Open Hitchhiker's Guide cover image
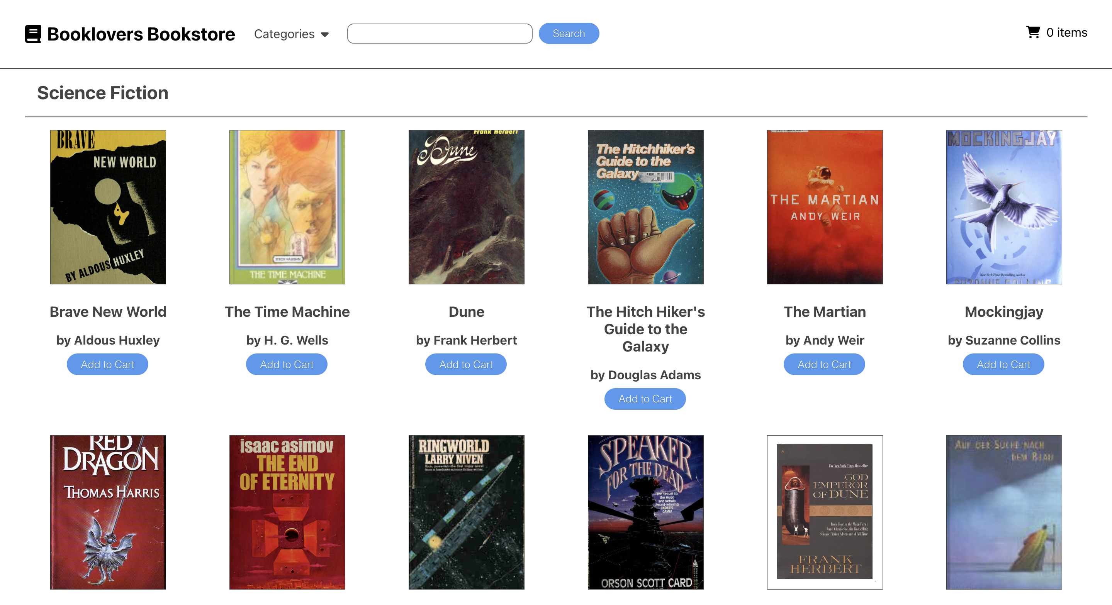1112x605 pixels. click(645, 207)
